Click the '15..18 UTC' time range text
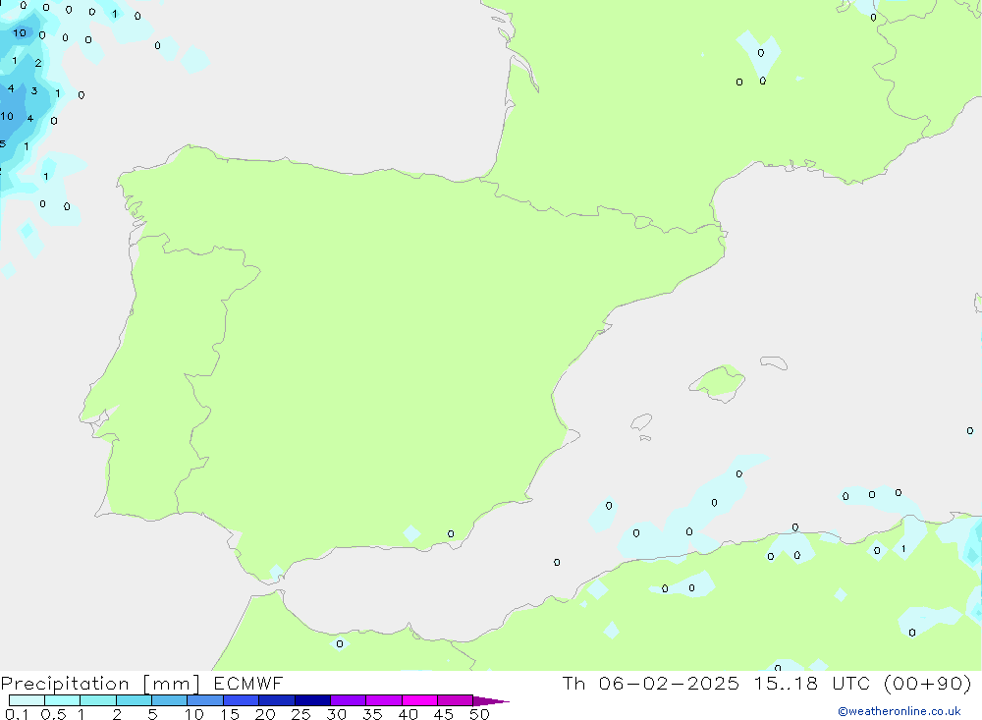The height and width of the screenshot is (720, 982). pos(812,683)
